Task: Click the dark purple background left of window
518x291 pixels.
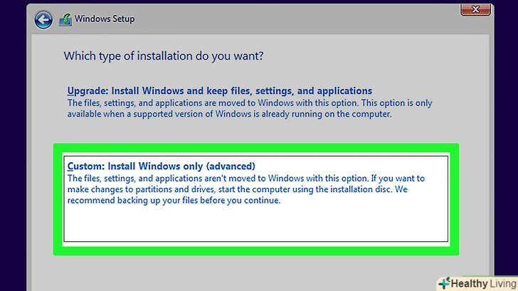Action: pos(12,142)
